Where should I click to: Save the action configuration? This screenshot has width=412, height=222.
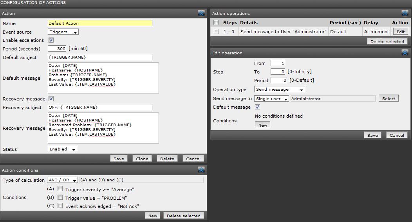point(119,159)
